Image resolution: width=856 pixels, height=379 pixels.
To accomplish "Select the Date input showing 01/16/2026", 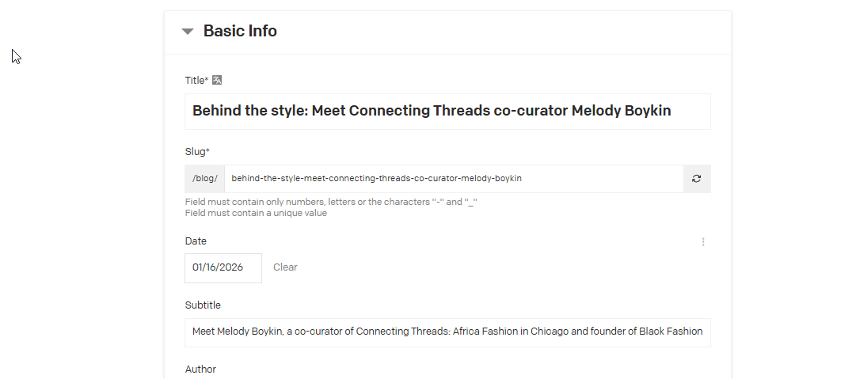I will (223, 267).
